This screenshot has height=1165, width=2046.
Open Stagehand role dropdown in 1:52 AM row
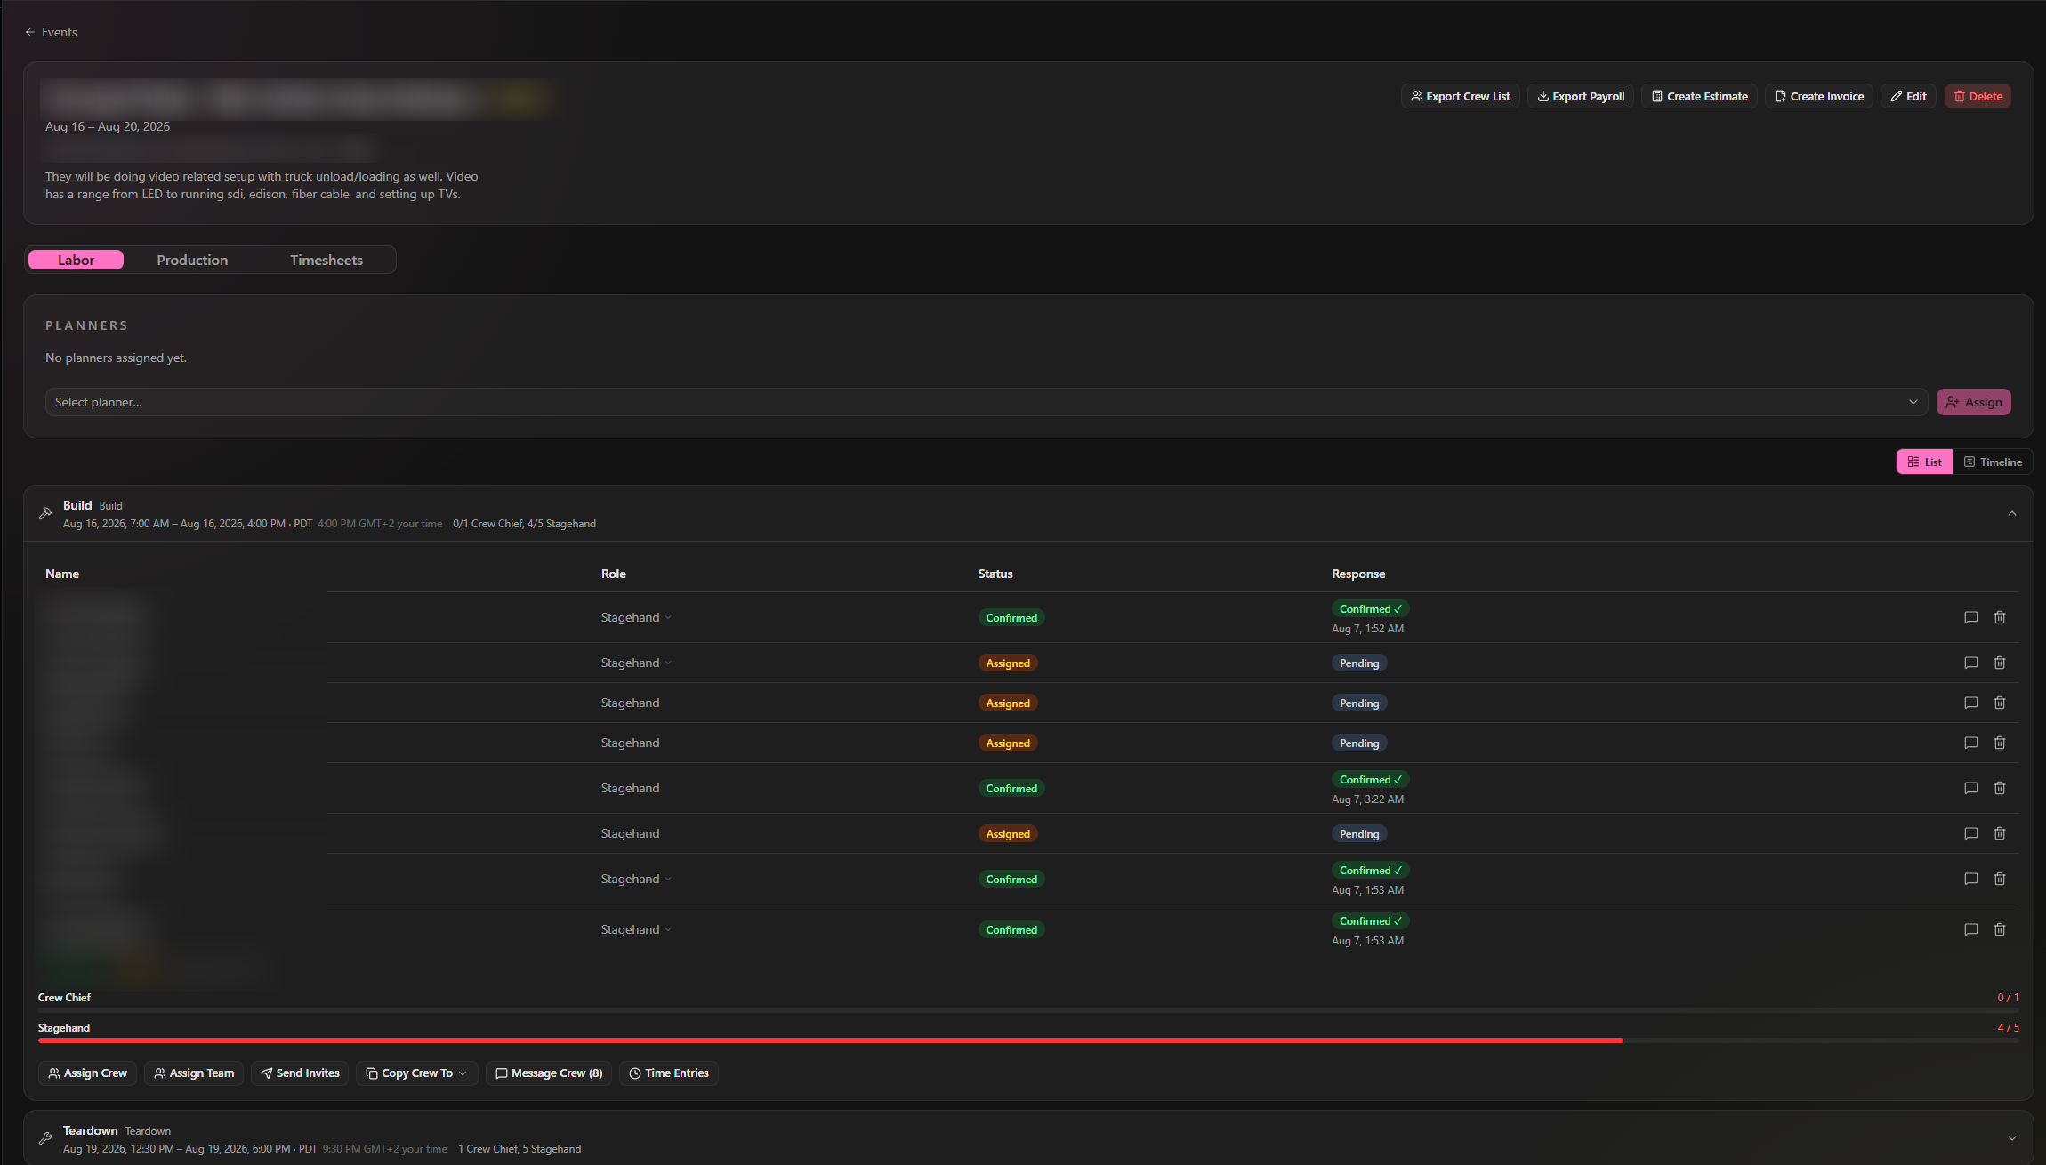(x=636, y=617)
